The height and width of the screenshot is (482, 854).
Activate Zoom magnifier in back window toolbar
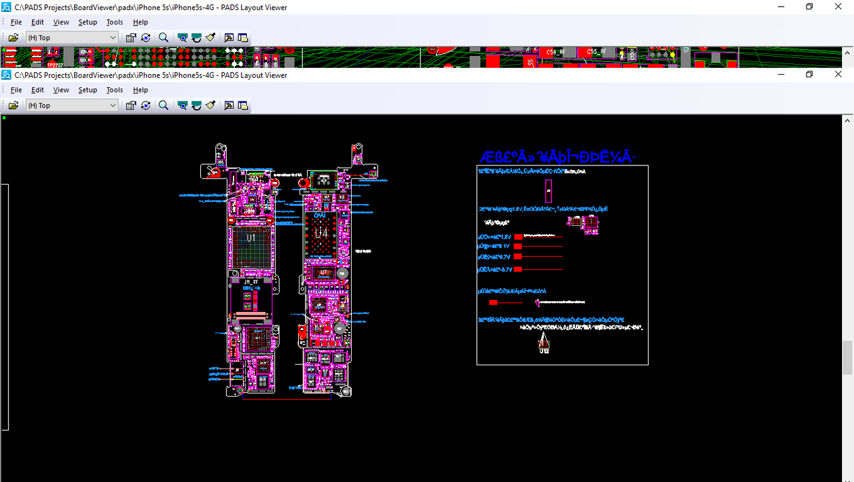pos(163,38)
